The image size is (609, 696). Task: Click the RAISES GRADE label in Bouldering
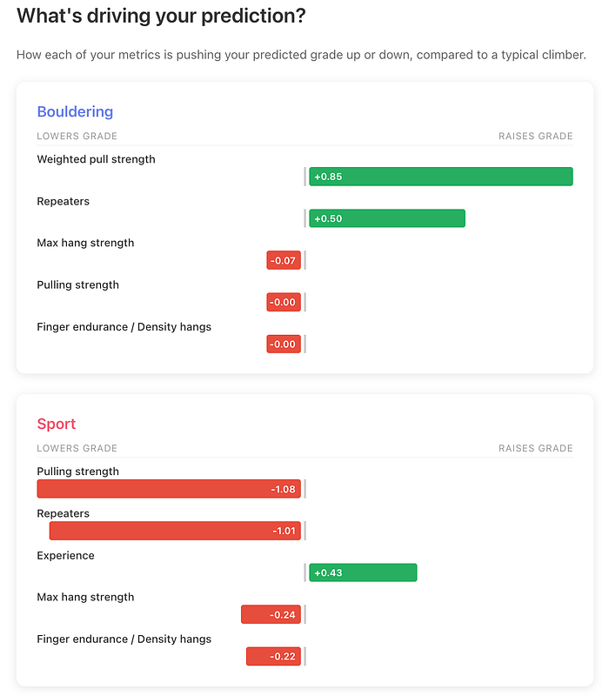point(535,137)
